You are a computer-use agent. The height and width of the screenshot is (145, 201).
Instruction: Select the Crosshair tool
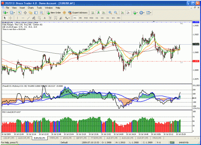[10, 18]
